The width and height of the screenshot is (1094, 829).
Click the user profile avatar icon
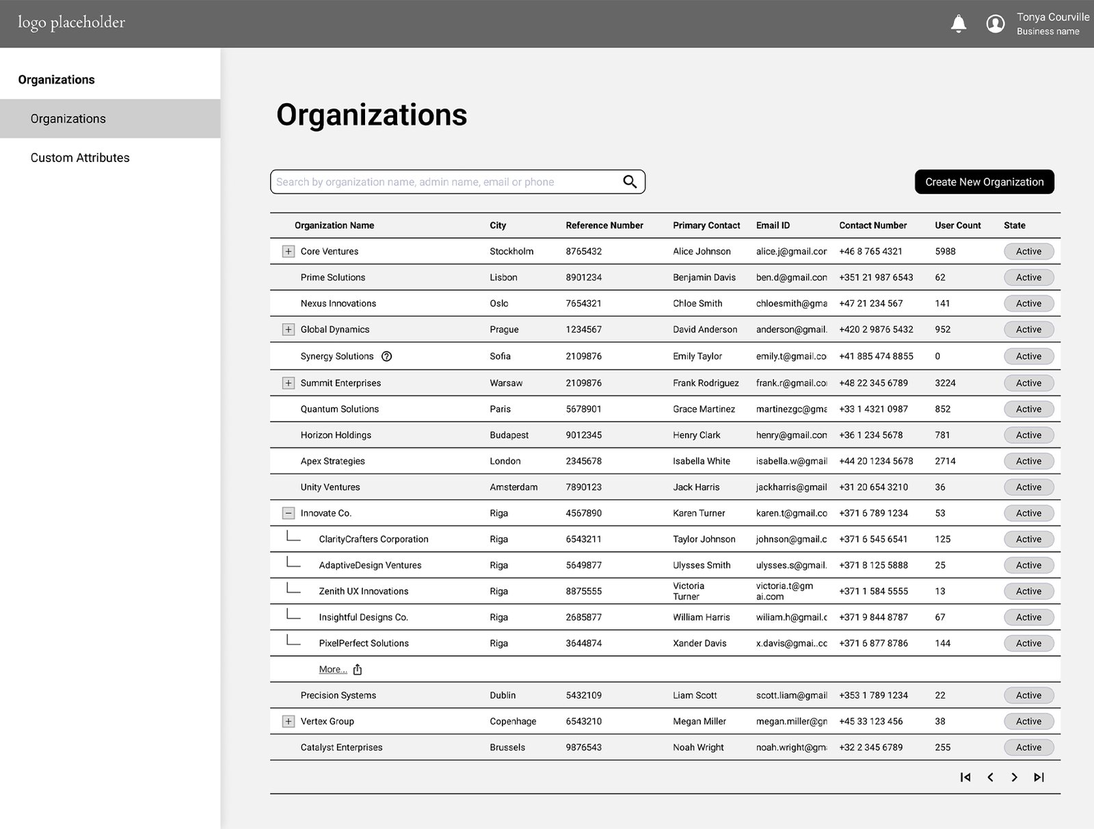click(x=996, y=23)
